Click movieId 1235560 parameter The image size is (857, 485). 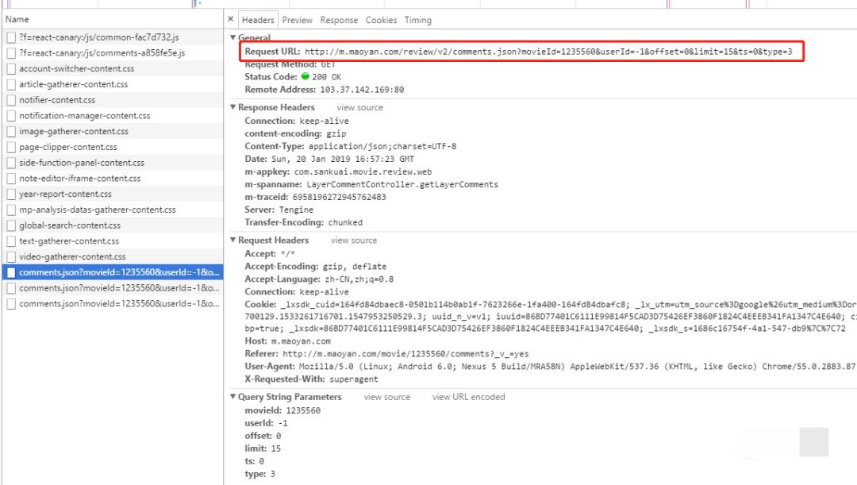tap(282, 410)
